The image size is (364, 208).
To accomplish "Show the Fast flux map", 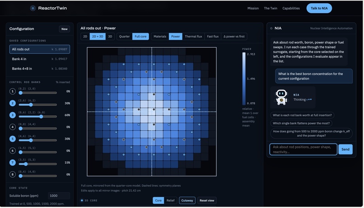I will (x=213, y=36).
